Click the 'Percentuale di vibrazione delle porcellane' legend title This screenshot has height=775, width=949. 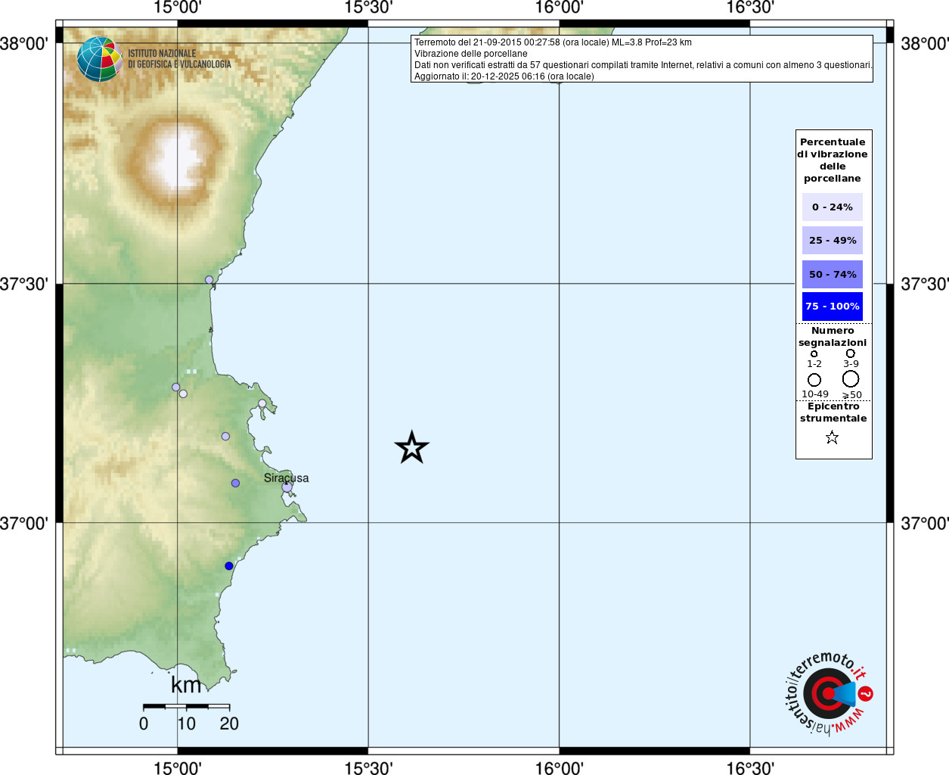(833, 160)
